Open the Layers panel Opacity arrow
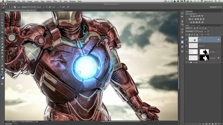This screenshot has width=223, height=125. tap(208, 31)
